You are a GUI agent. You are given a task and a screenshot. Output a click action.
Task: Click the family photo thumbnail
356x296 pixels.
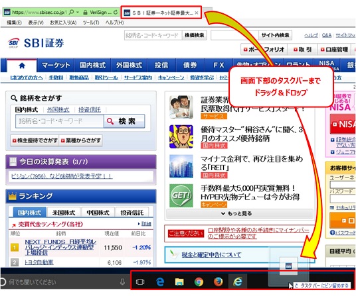[x=181, y=107]
